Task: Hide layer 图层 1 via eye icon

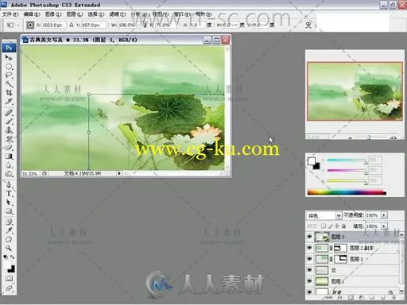Action: pyautogui.click(x=309, y=281)
